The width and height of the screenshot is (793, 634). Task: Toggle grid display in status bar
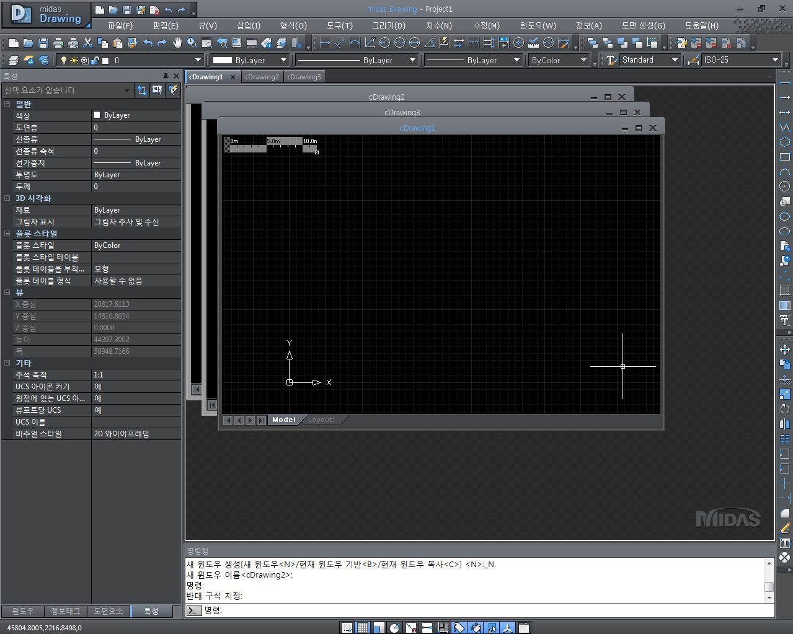[x=363, y=628]
